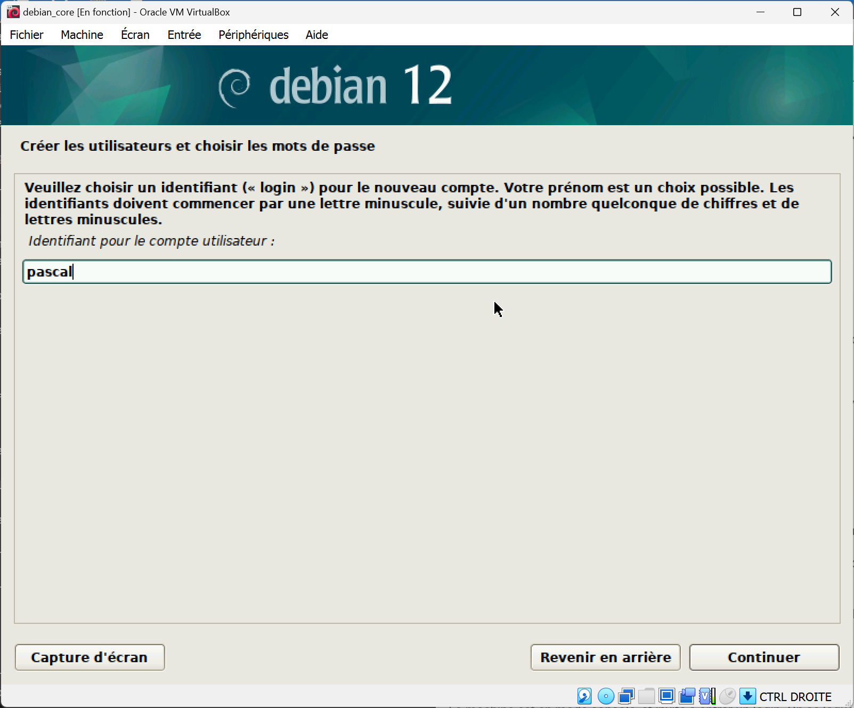This screenshot has height=708, width=854.
Task: Click the mouse integration status icon
Action: 727,696
